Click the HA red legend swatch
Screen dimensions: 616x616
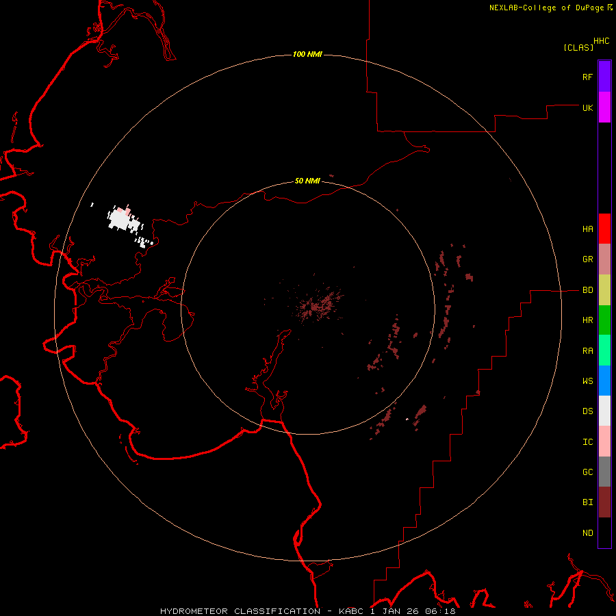[x=604, y=229]
